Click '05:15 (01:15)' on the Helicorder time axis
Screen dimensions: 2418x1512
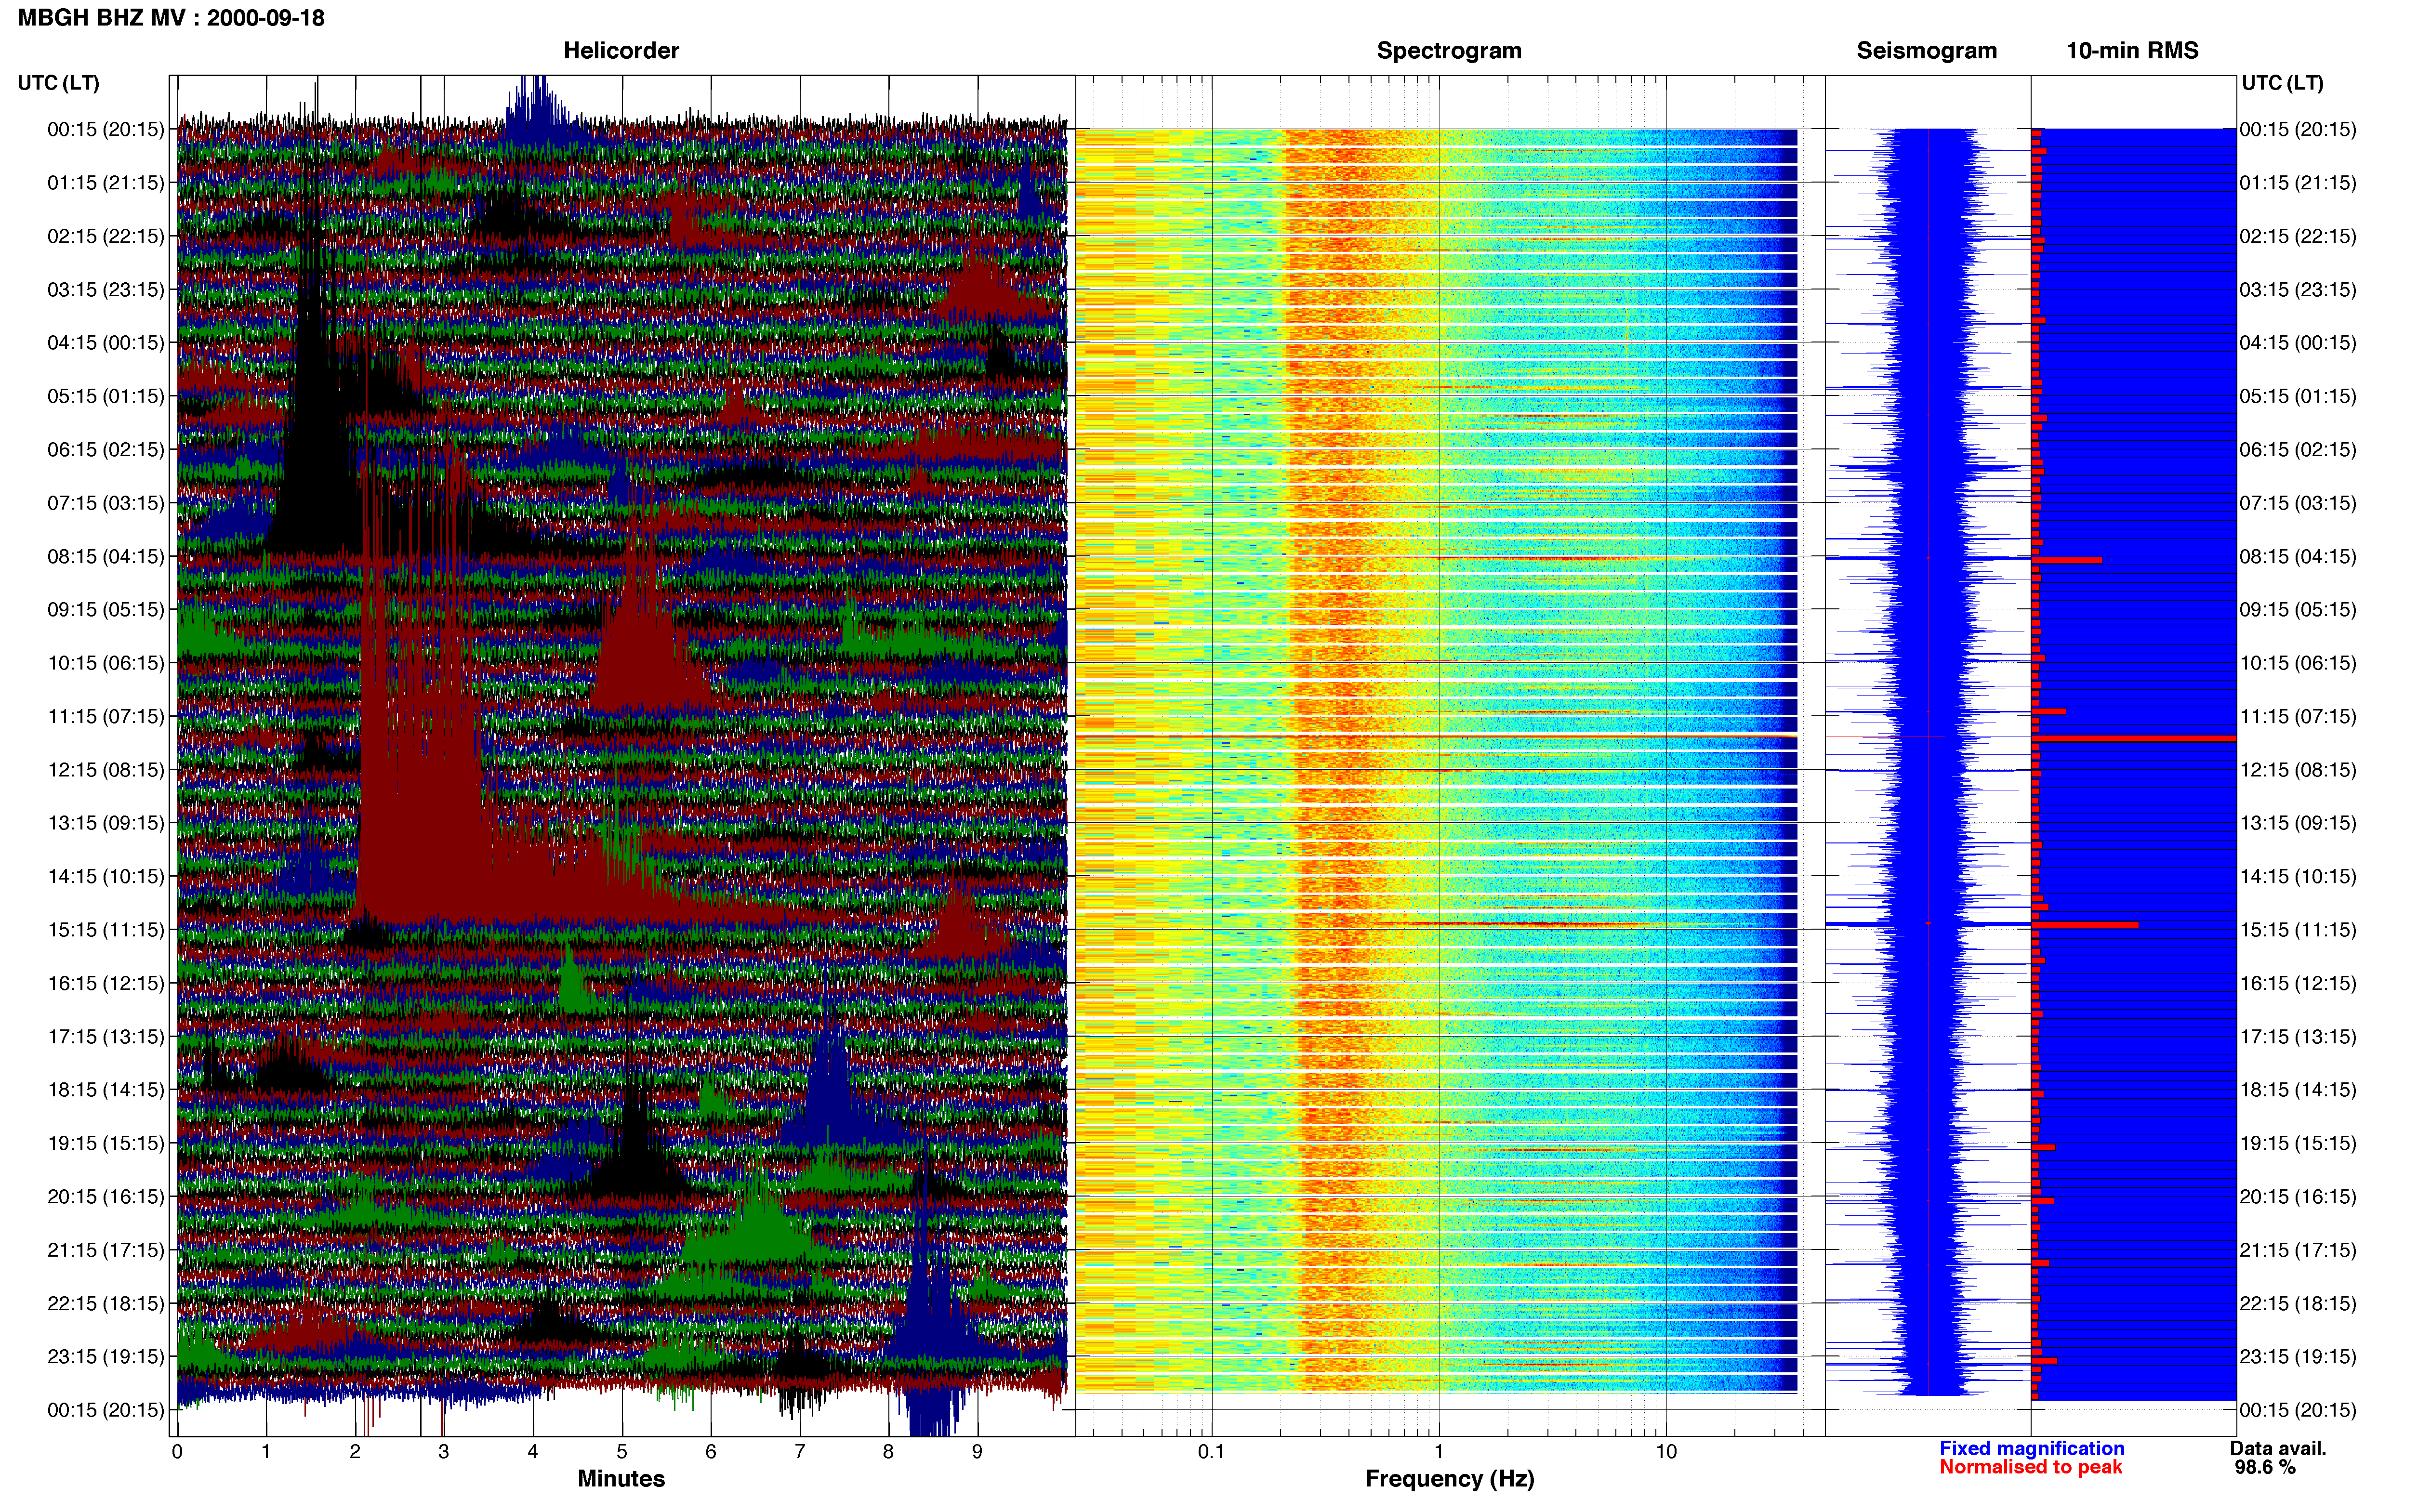point(106,396)
